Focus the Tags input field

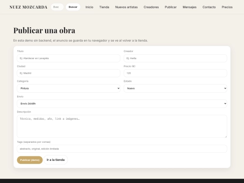pyautogui.click(x=122, y=149)
